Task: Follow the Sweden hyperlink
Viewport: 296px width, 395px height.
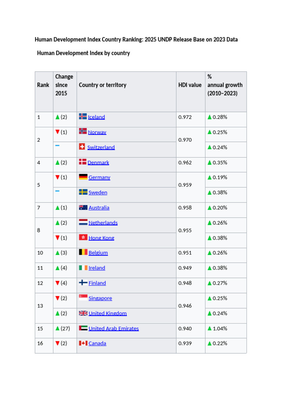Action: 98,192
